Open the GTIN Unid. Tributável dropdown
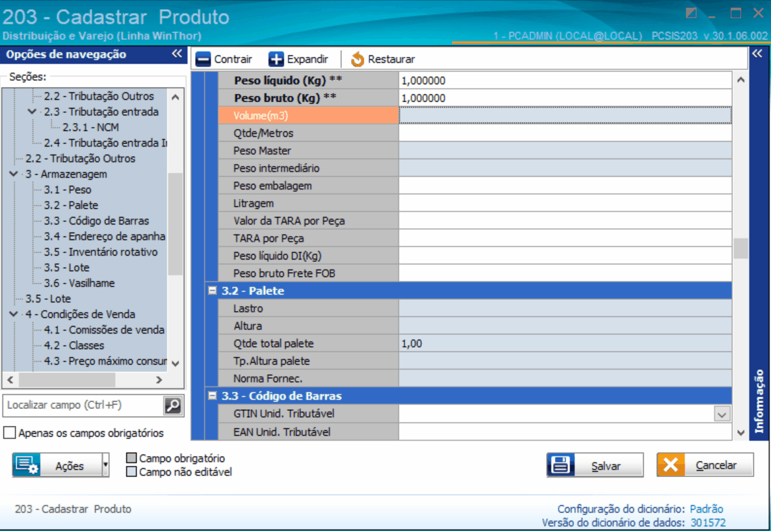771x531 pixels. (722, 414)
